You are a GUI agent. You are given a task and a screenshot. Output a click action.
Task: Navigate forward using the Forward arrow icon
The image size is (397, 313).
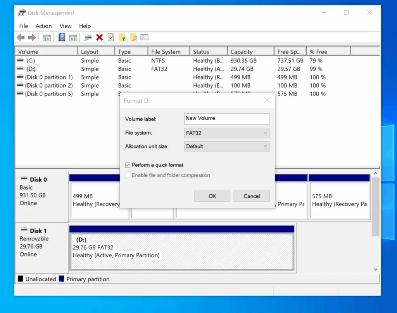coord(31,37)
